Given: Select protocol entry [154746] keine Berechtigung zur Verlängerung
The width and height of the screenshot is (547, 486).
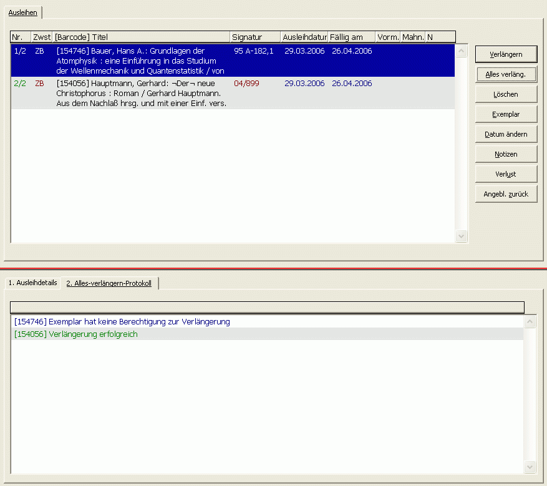Looking at the screenshot, I should tap(267, 322).
